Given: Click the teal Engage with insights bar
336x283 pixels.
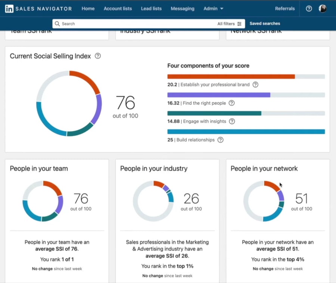Looking at the screenshot, I should tap(214, 113).
